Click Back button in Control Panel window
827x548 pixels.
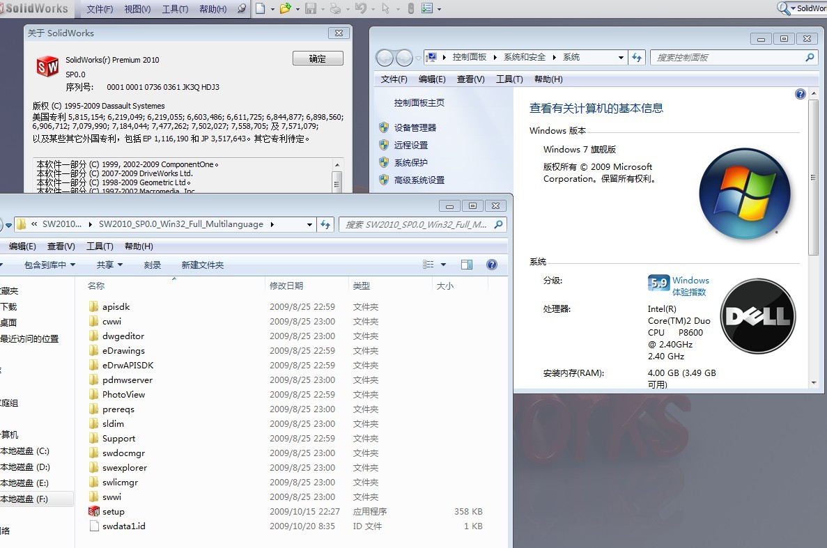[x=385, y=57]
